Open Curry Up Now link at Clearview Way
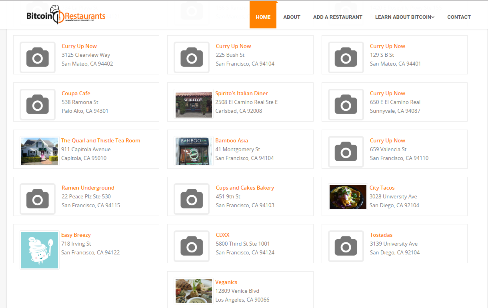488x308 pixels. [79, 46]
